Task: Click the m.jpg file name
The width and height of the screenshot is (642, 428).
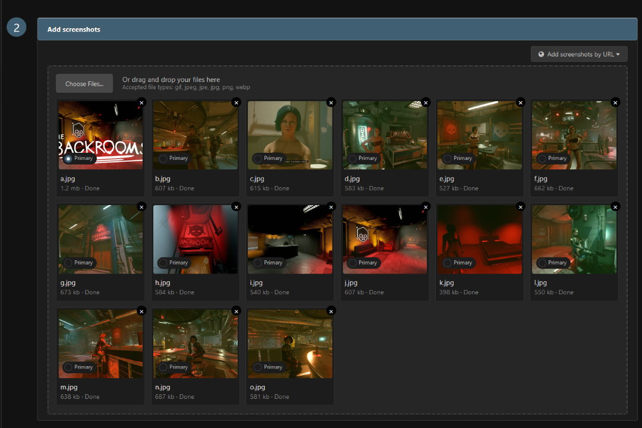Action: click(x=69, y=387)
